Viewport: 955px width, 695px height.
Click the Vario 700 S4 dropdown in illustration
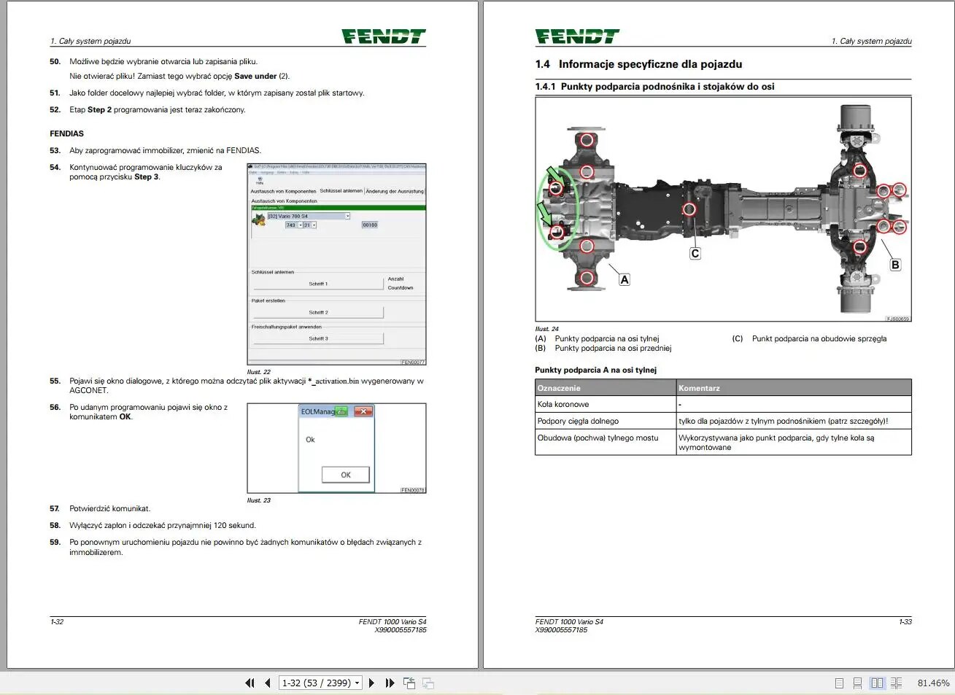click(x=309, y=216)
